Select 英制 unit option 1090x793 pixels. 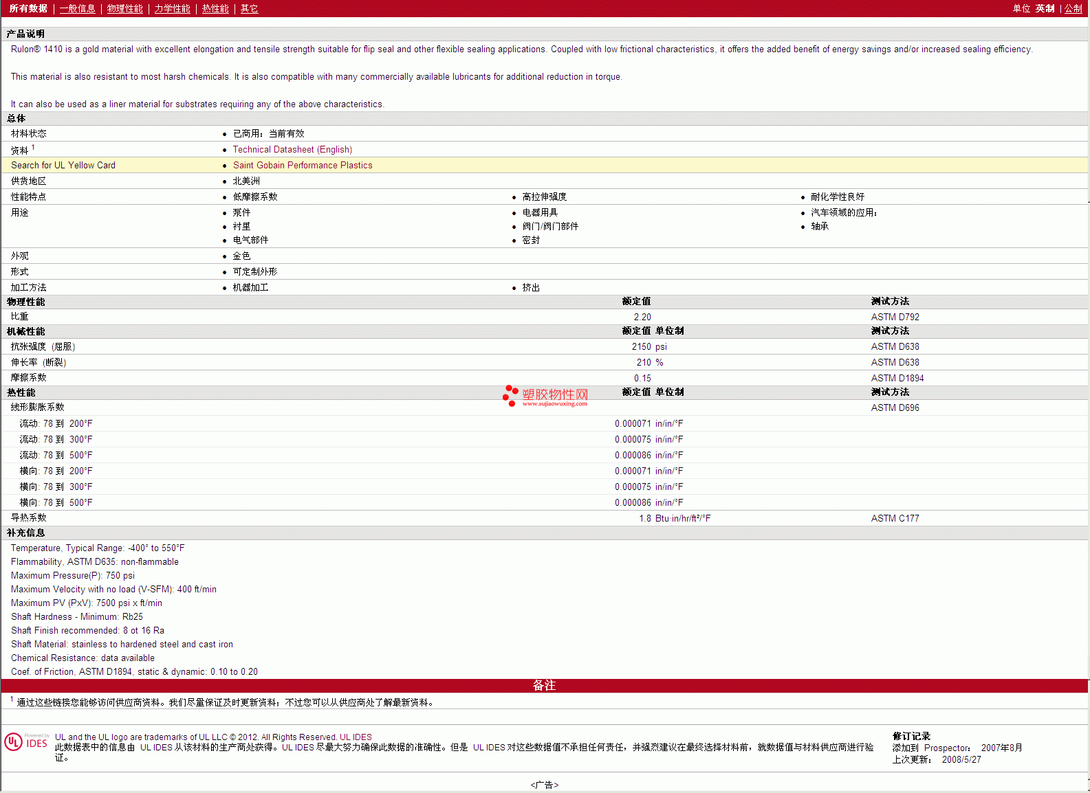(1045, 9)
